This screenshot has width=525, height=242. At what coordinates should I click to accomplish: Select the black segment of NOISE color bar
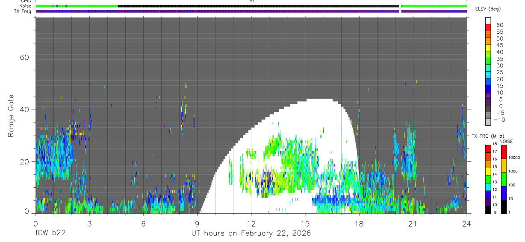click(x=504, y=207)
